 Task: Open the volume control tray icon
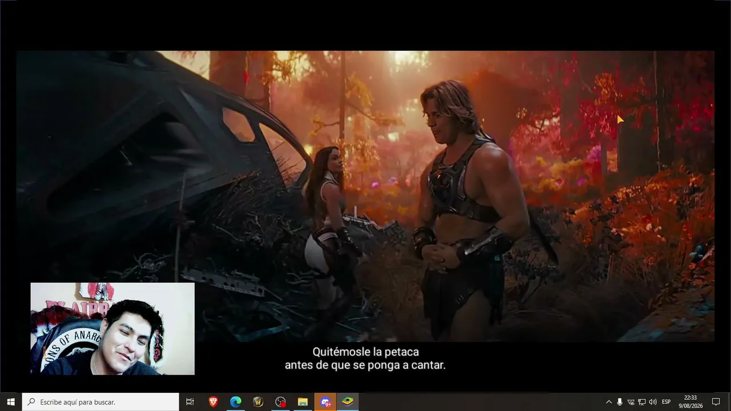[x=653, y=402]
